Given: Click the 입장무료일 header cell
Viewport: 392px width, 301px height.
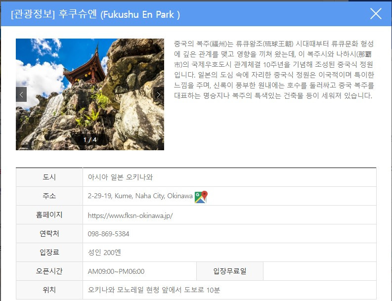Looking at the screenshot, I should (230, 271).
